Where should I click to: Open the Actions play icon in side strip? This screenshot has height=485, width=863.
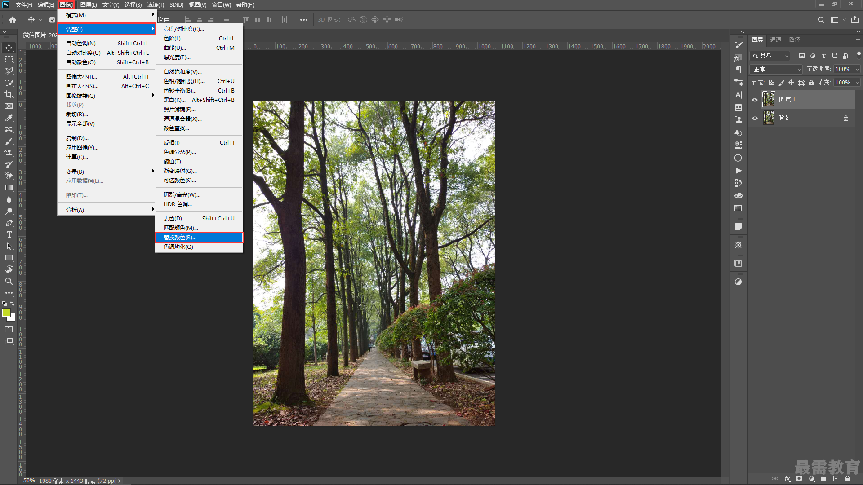(x=738, y=171)
